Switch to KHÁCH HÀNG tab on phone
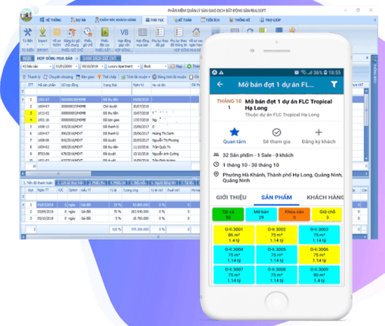 pos(325,197)
